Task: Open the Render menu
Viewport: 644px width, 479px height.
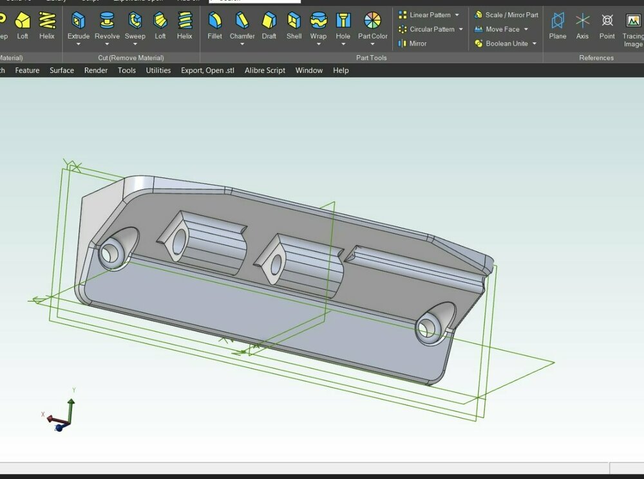Action: point(96,70)
